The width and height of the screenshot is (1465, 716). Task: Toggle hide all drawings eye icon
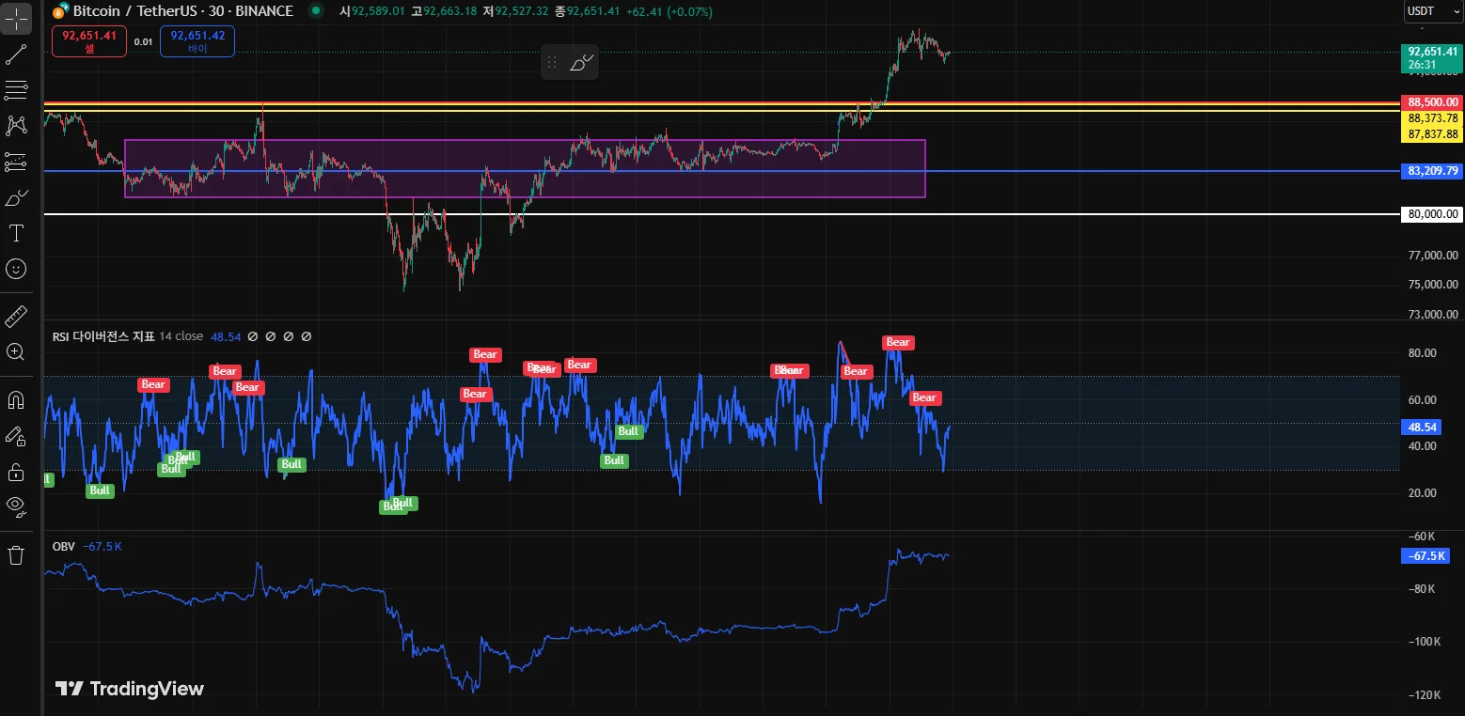(x=16, y=506)
